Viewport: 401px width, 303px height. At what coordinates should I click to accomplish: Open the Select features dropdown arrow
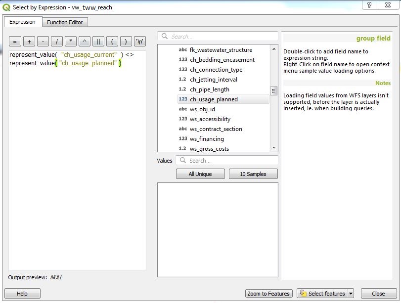click(x=351, y=294)
